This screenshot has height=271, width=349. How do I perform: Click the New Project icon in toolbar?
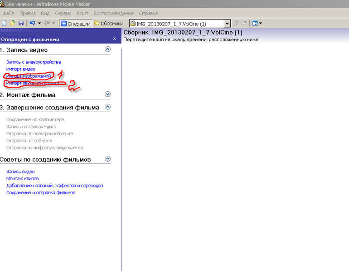click(4, 23)
